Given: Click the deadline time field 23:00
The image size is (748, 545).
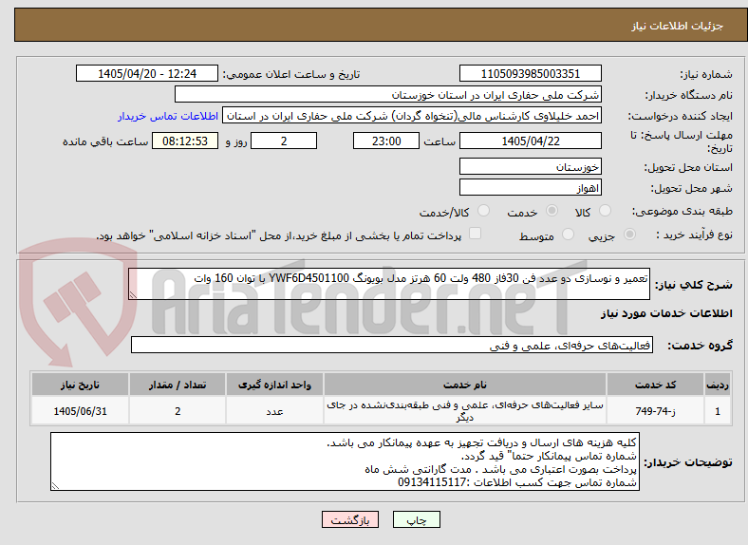Looking at the screenshot, I should coord(386,141).
